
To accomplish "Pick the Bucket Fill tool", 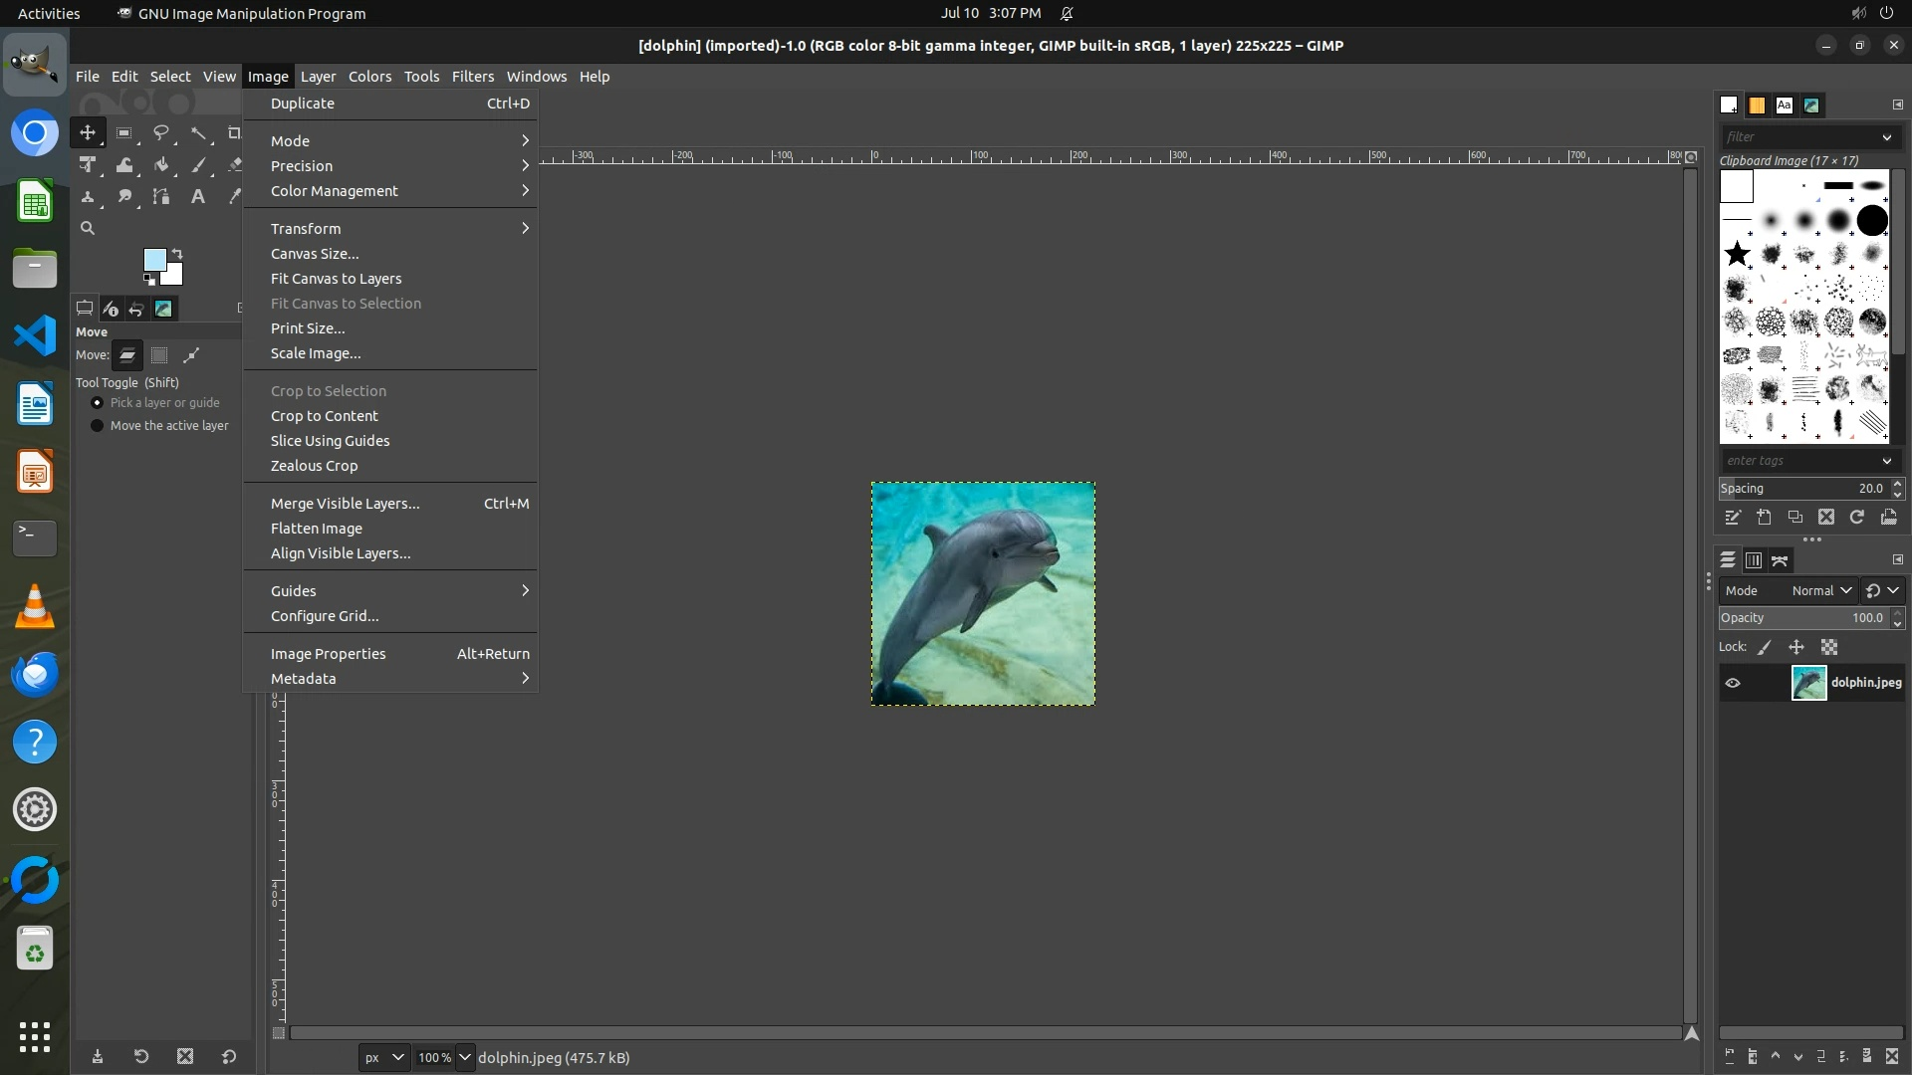I will (161, 165).
